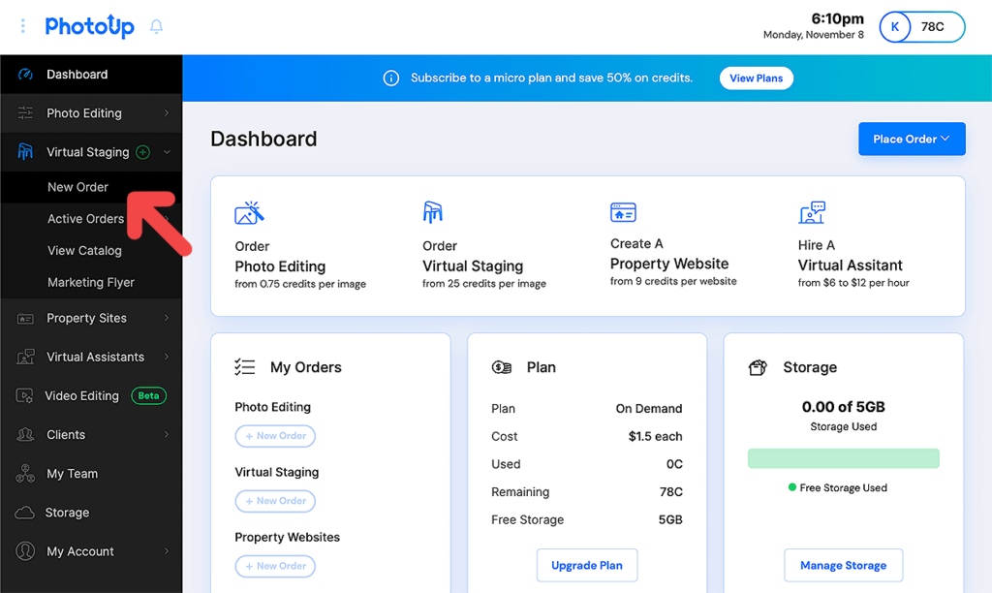
Task: Open the notification bell
Action: coord(156,26)
